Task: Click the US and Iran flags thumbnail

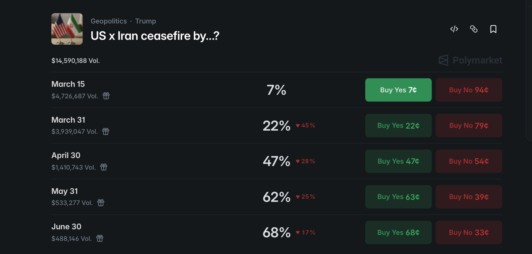Action: coord(67,29)
